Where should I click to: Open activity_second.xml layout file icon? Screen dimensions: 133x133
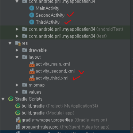32,71
